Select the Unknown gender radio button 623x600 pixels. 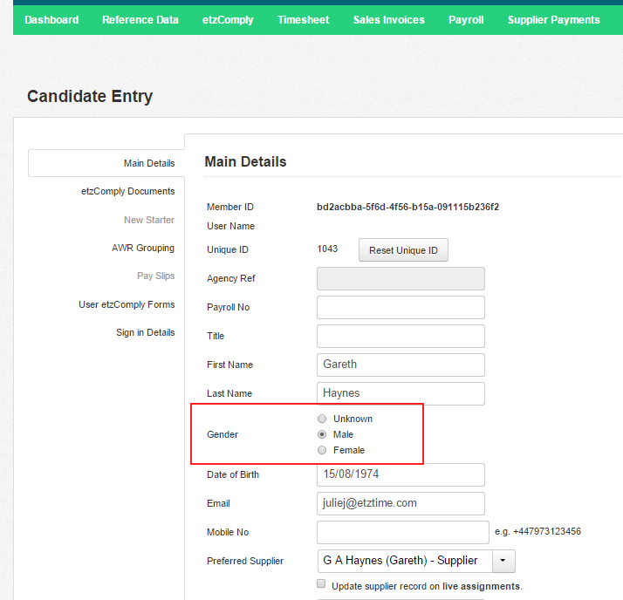coord(322,419)
